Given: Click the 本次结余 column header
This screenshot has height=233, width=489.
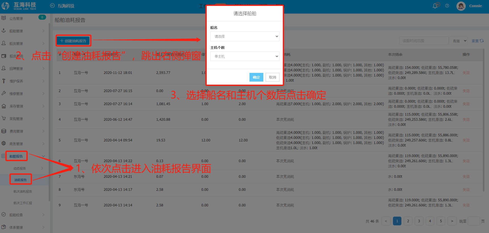Looking at the screenshot, I should pos(395,54).
